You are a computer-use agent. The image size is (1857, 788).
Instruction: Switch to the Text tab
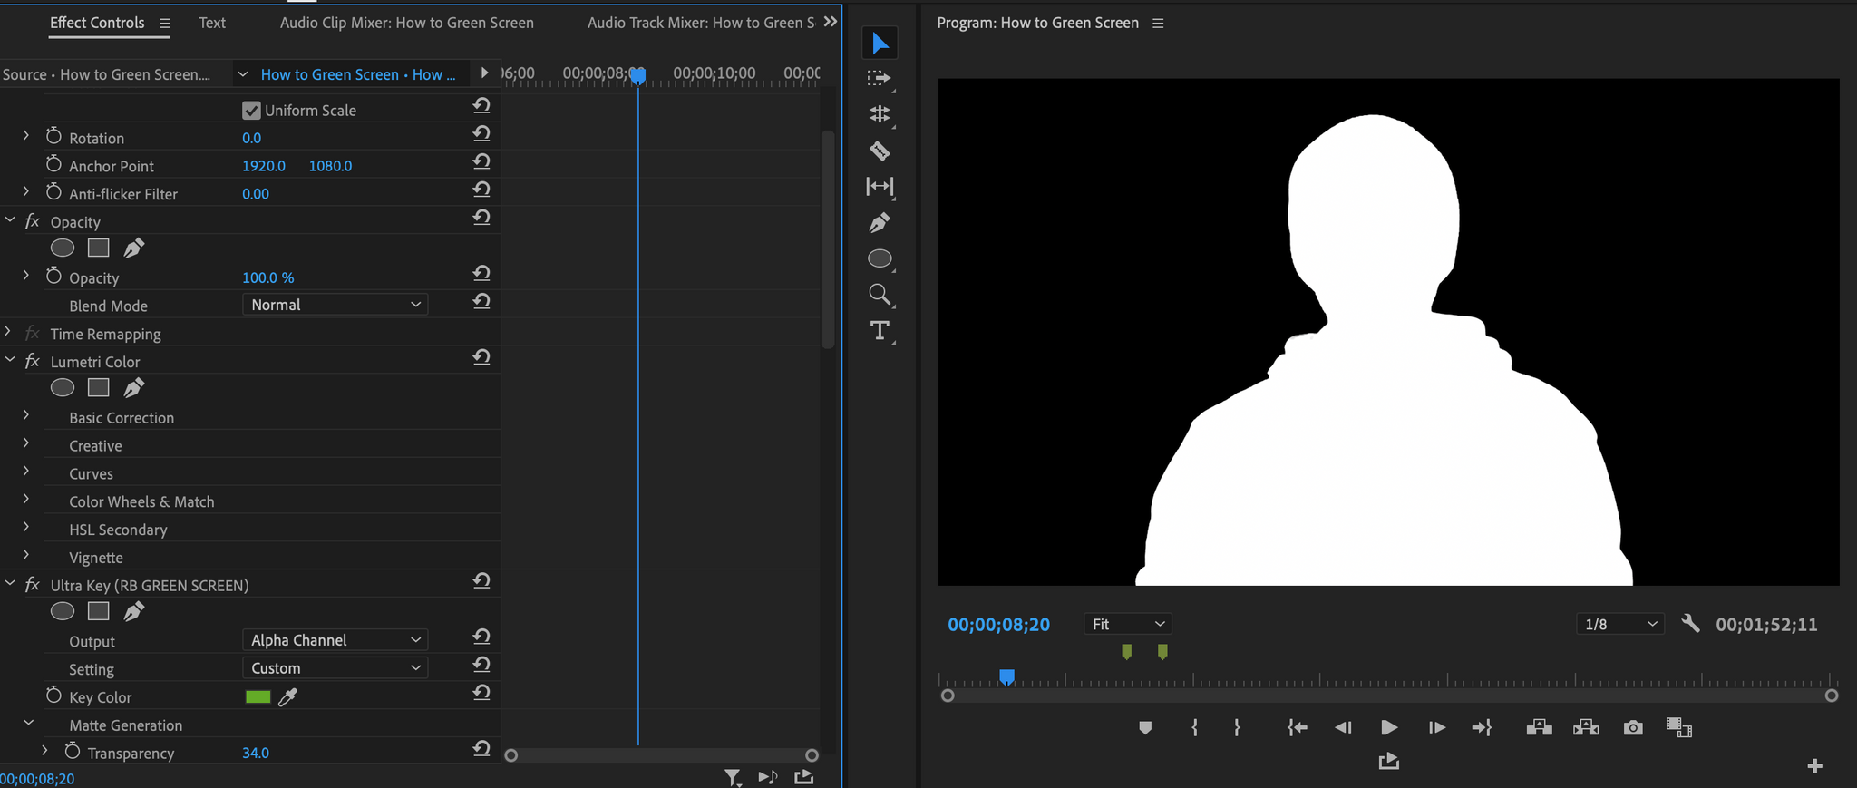tap(212, 23)
